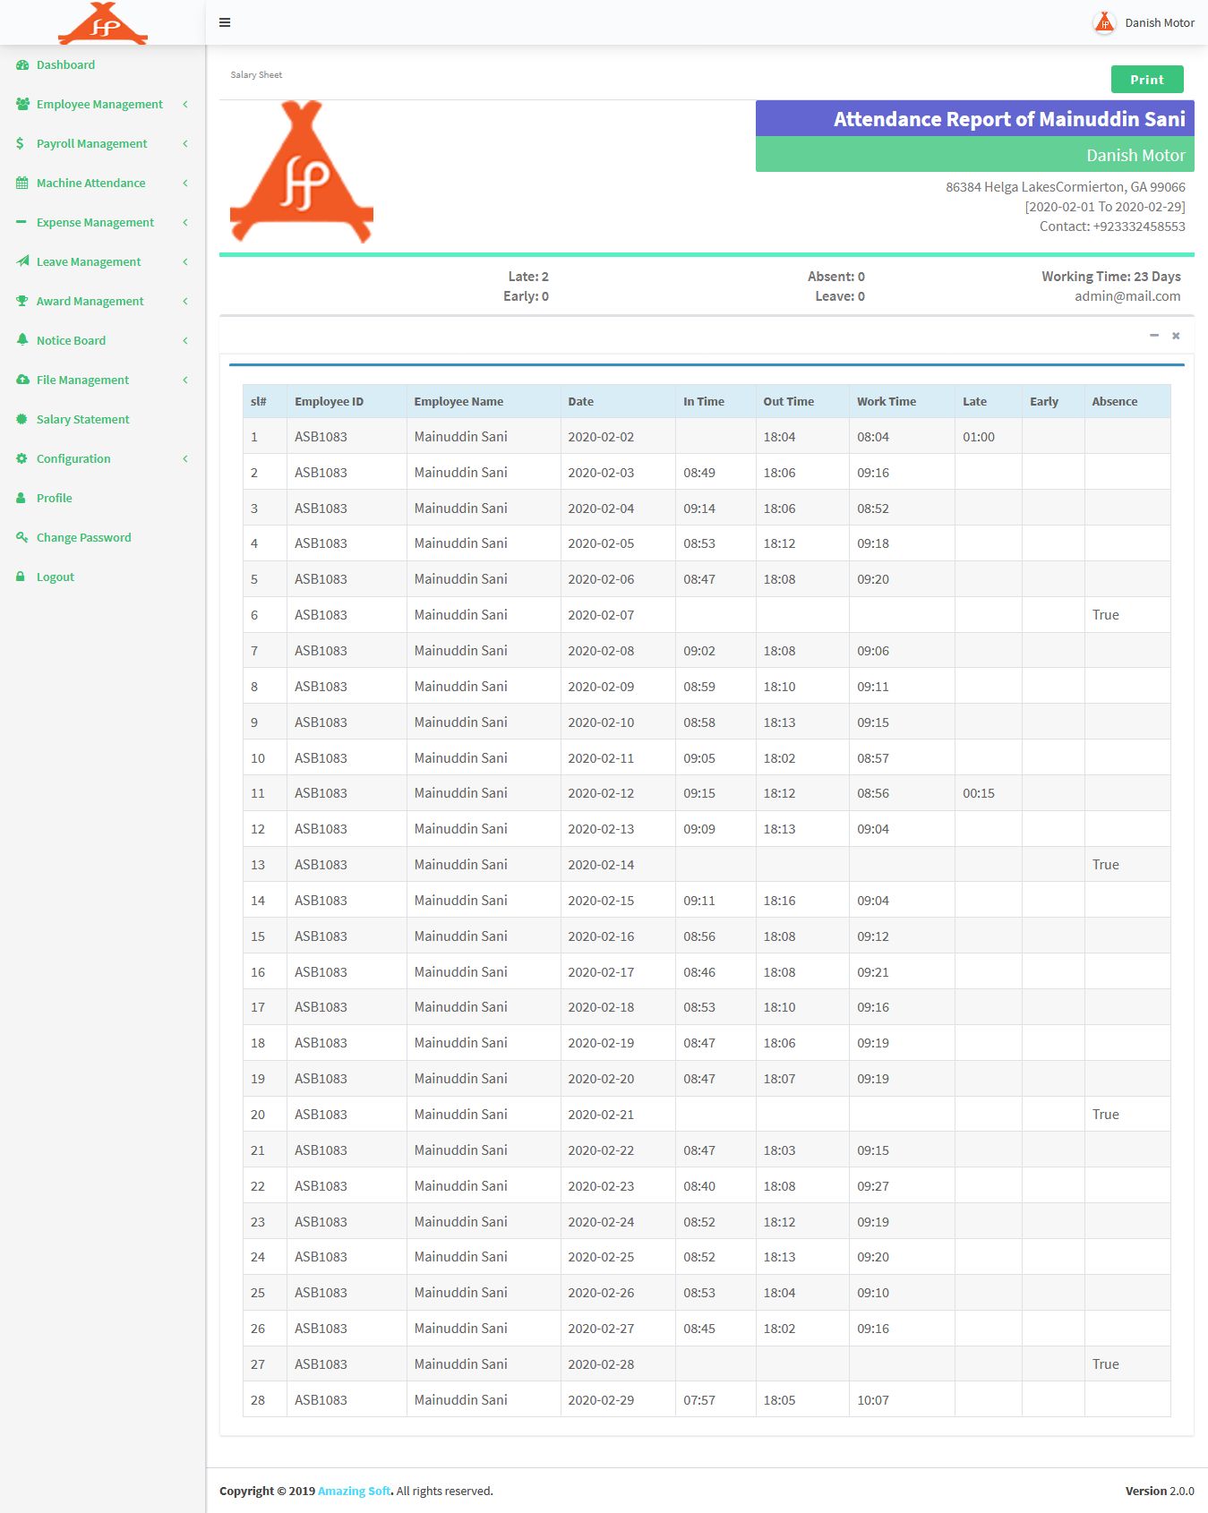The image size is (1208, 1513).
Task: Click the Logout lock icon
Action: tap(21, 577)
